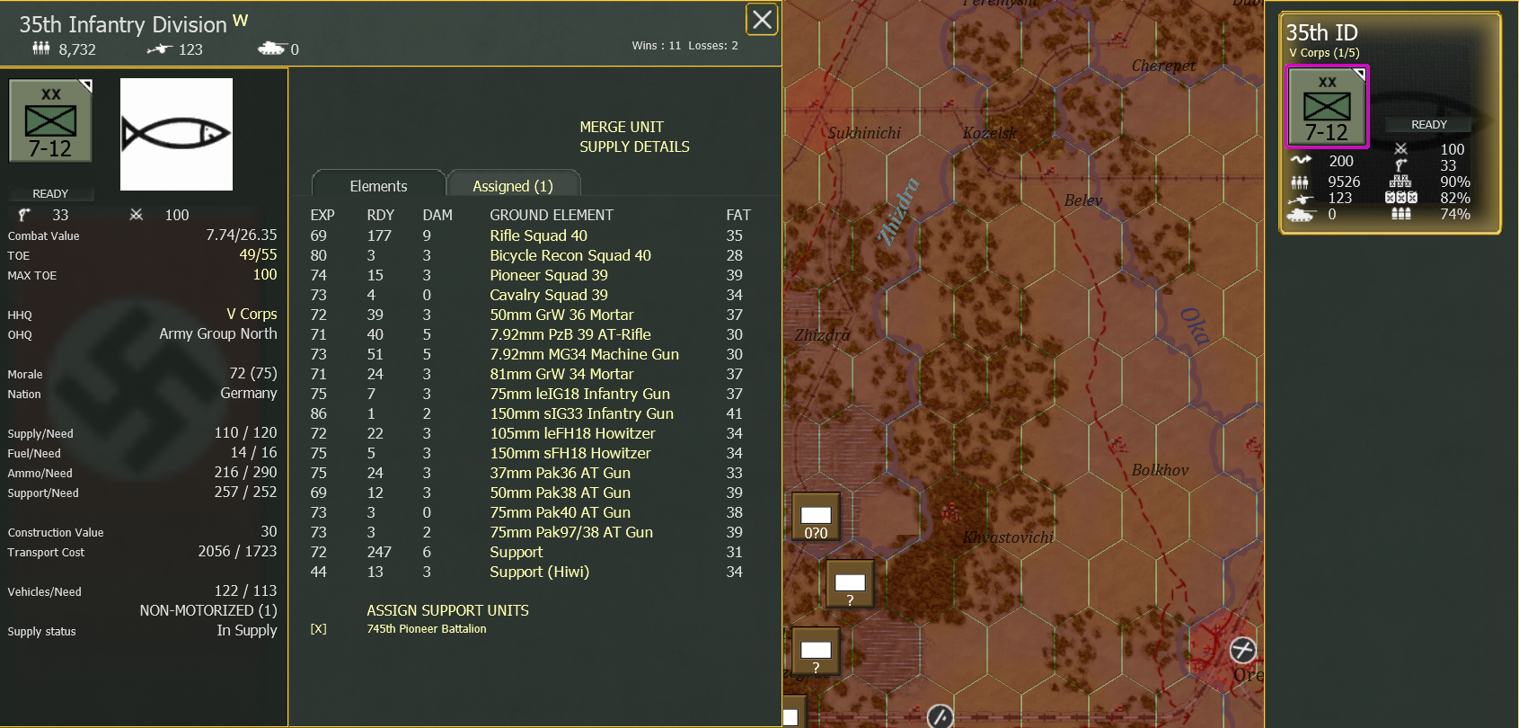This screenshot has width=1519, height=728.
Task: Select 150mm sFH18 Howitzer element
Action: (x=570, y=453)
